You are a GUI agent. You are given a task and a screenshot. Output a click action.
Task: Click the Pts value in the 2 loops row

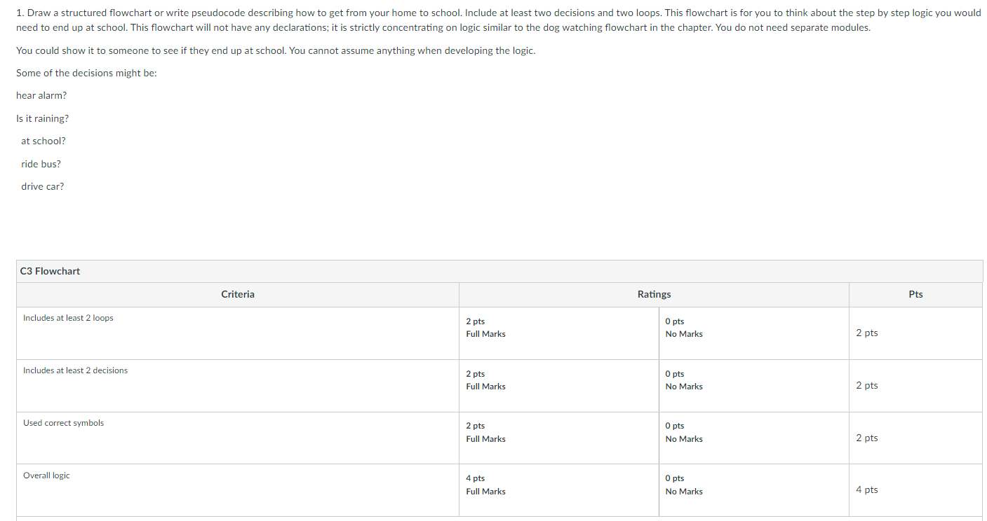tap(866, 333)
